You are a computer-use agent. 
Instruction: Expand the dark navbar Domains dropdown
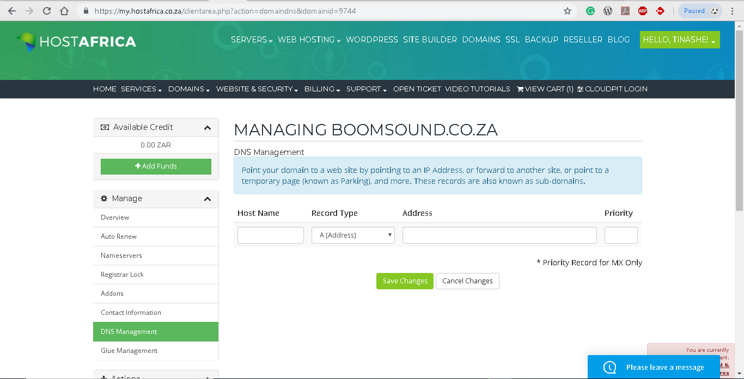coord(189,89)
